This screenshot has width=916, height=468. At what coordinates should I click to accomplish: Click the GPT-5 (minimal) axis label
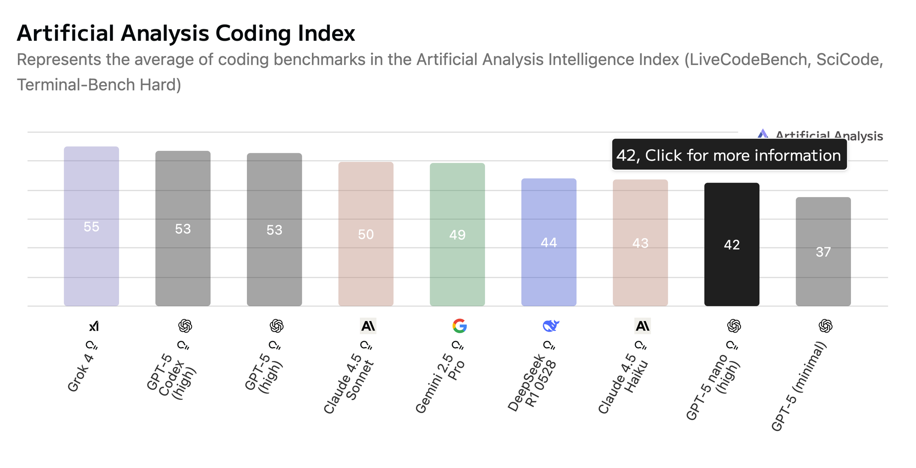[x=799, y=387]
